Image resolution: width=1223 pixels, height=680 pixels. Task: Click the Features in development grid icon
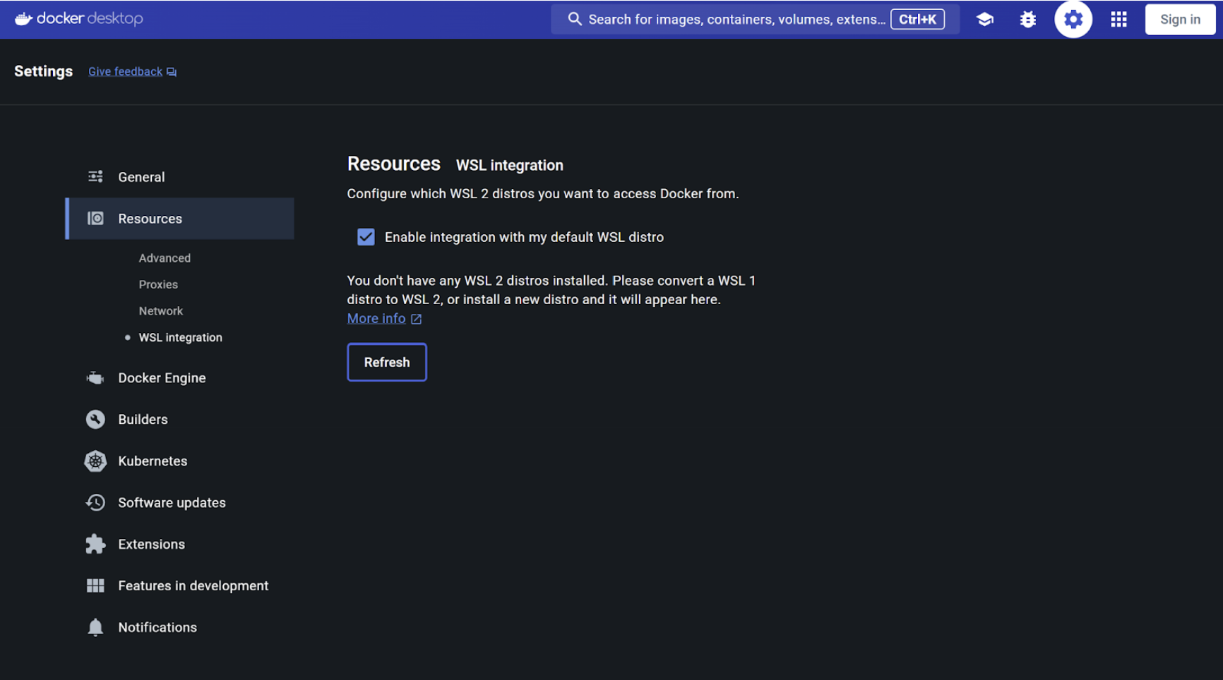(x=95, y=585)
